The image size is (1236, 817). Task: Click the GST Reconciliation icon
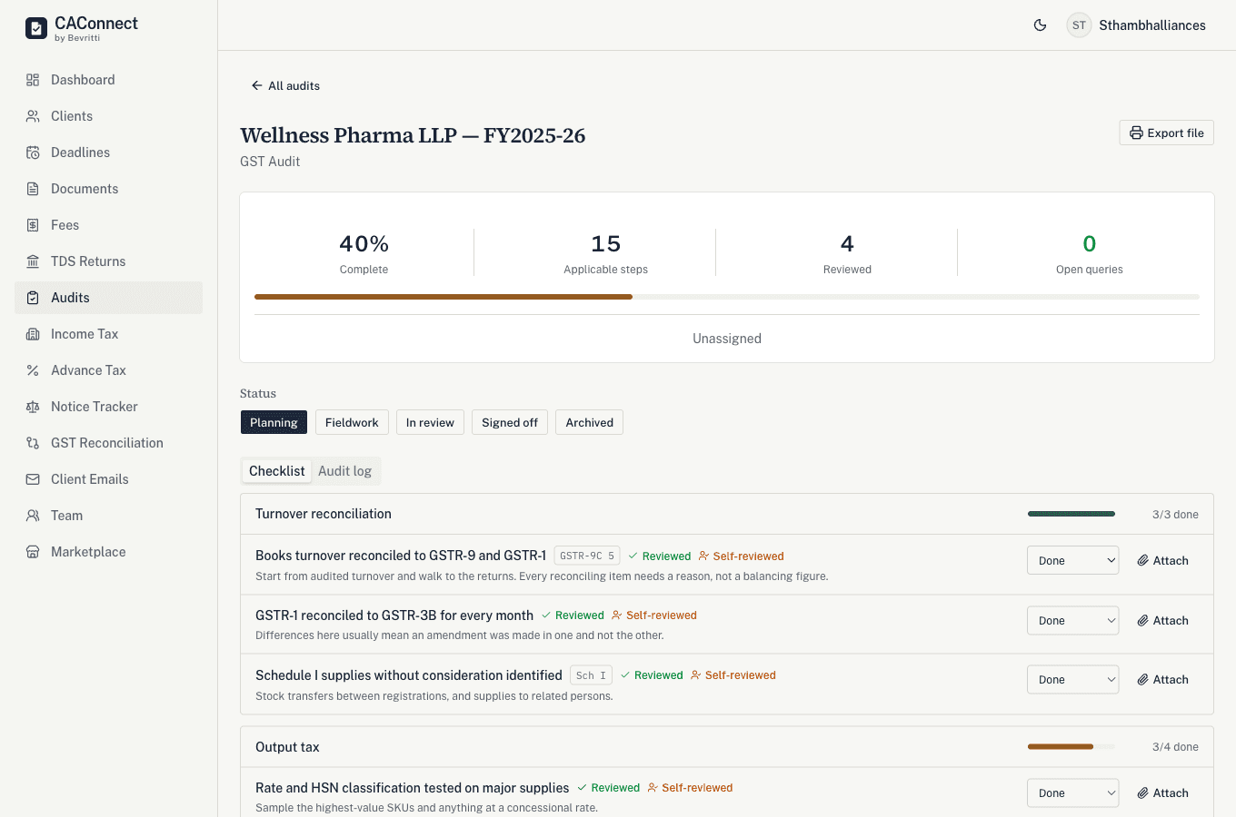tap(33, 443)
